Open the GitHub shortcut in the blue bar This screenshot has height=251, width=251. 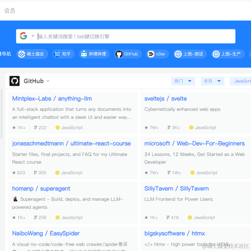(x=128, y=54)
